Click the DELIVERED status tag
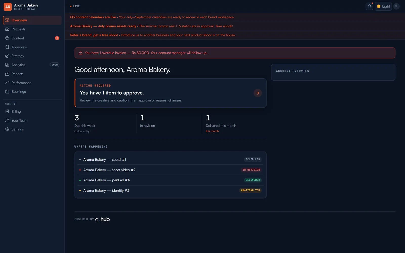The width and height of the screenshot is (405, 253). pos(253,180)
